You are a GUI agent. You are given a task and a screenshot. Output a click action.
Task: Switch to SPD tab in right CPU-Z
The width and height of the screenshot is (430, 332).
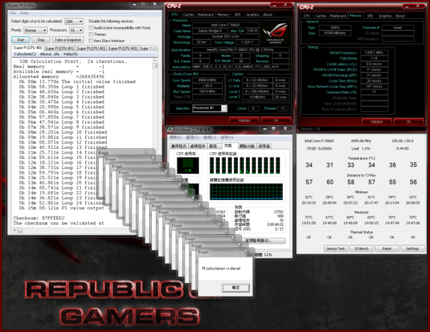(x=370, y=16)
